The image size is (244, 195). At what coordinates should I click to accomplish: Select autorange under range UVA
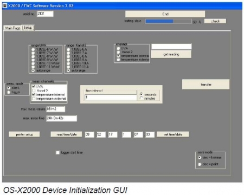tap(33, 70)
